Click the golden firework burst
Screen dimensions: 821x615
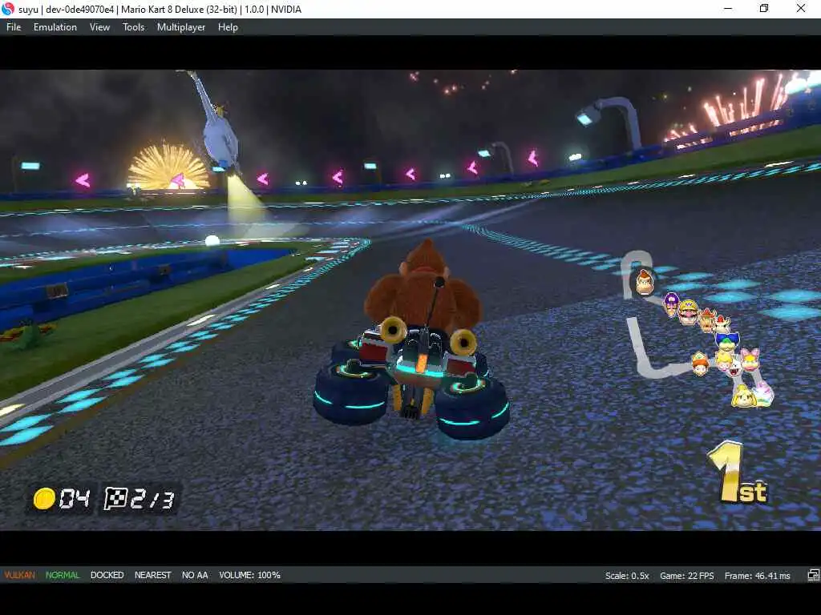pos(168,167)
